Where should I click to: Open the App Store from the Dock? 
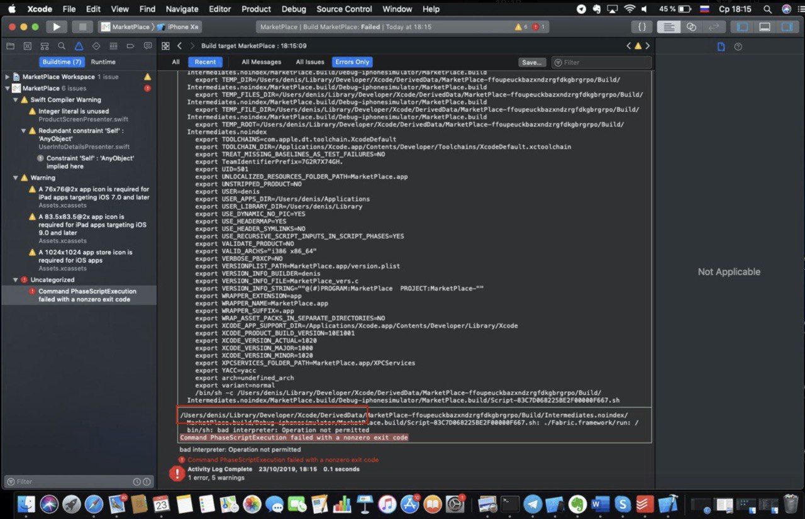[x=409, y=504]
